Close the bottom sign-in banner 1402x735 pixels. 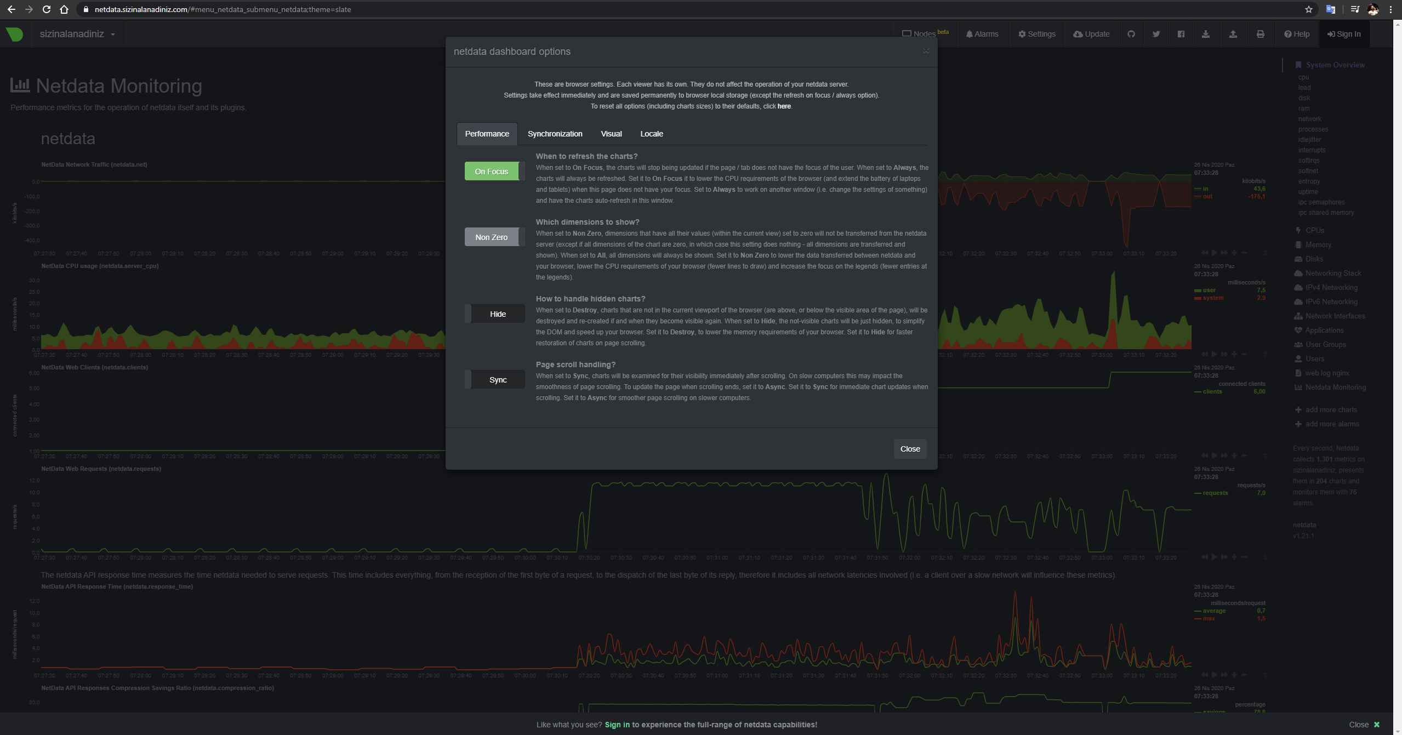(x=1364, y=725)
